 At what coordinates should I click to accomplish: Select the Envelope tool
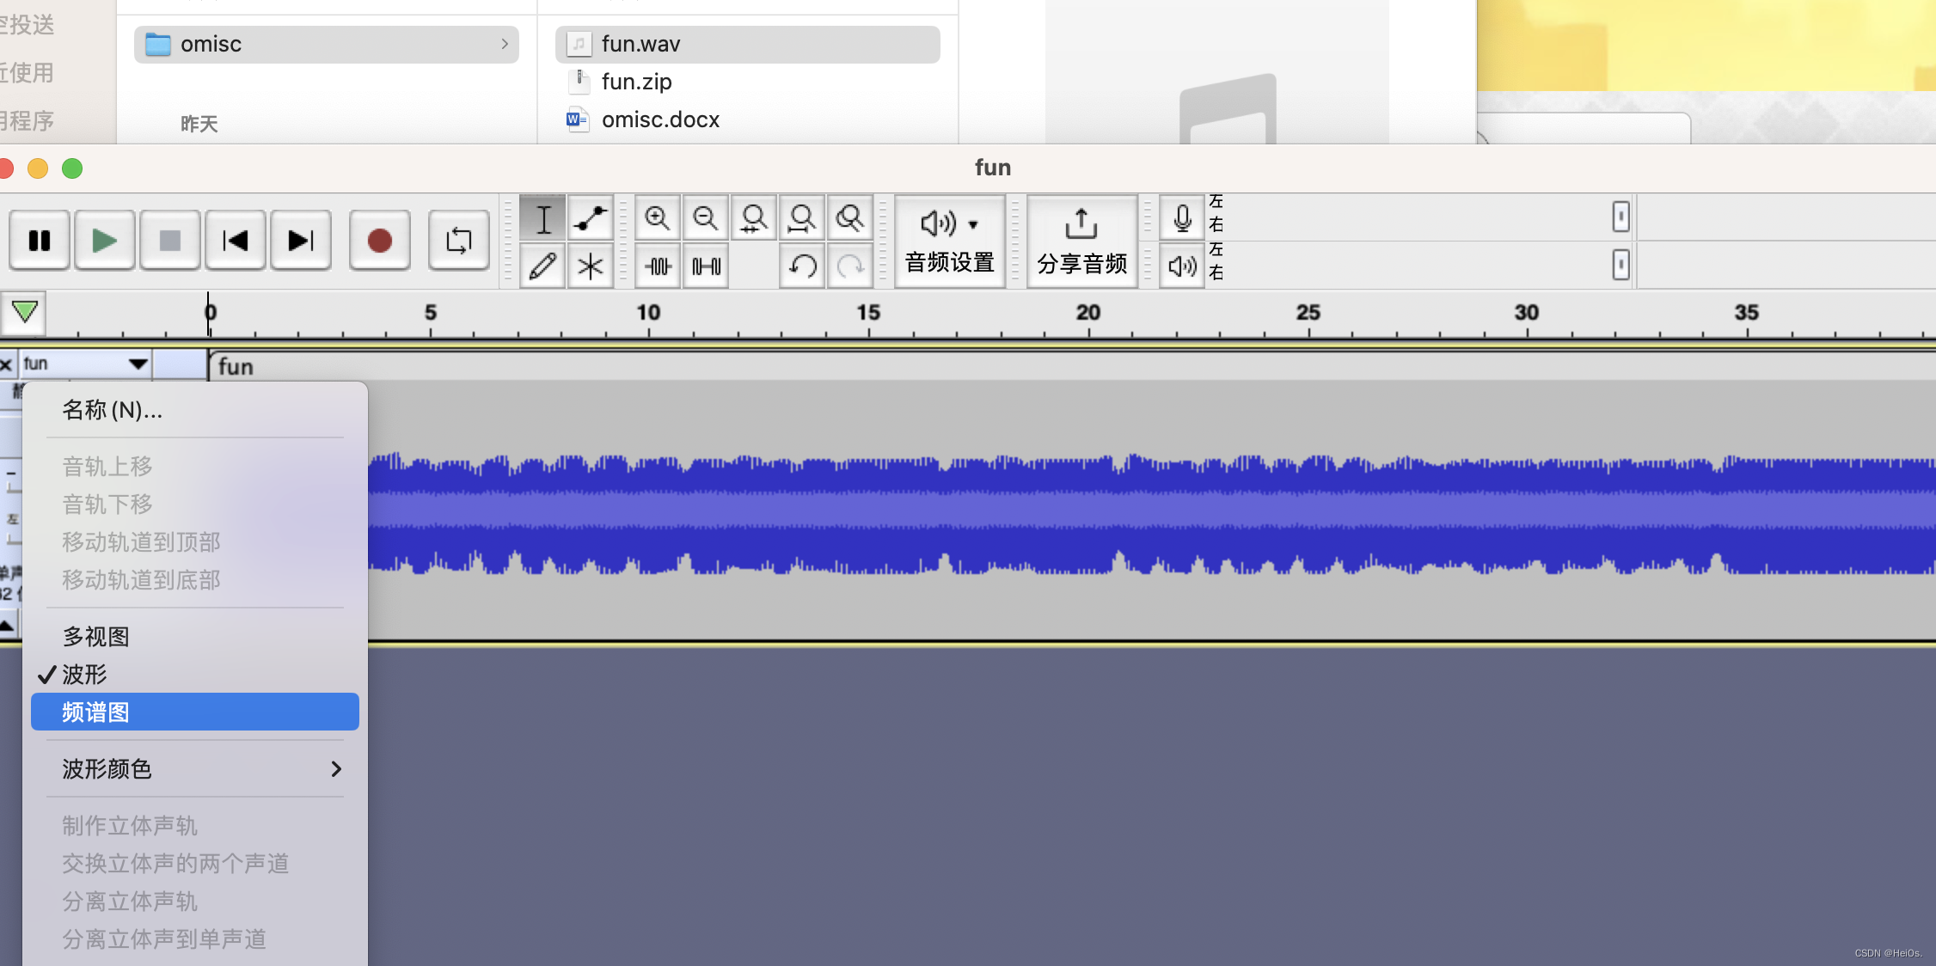click(591, 218)
